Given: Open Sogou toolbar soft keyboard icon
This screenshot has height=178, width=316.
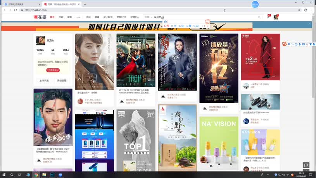Looking at the screenshot, I should tap(303, 44).
